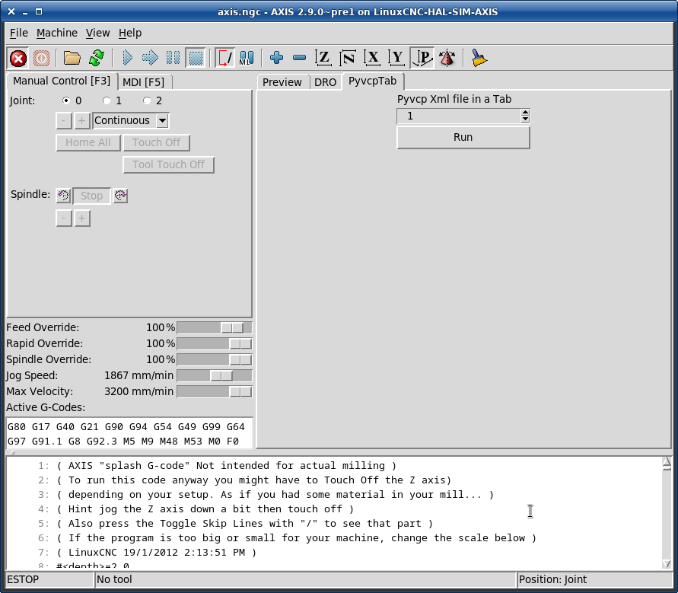
Task: Toggle optional pause M1 icon
Action: pyautogui.click(x=247, y=58)
